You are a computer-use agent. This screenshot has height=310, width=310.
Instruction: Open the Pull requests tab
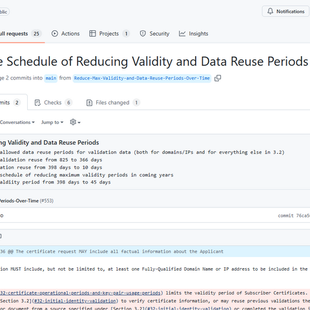[21, 34]
